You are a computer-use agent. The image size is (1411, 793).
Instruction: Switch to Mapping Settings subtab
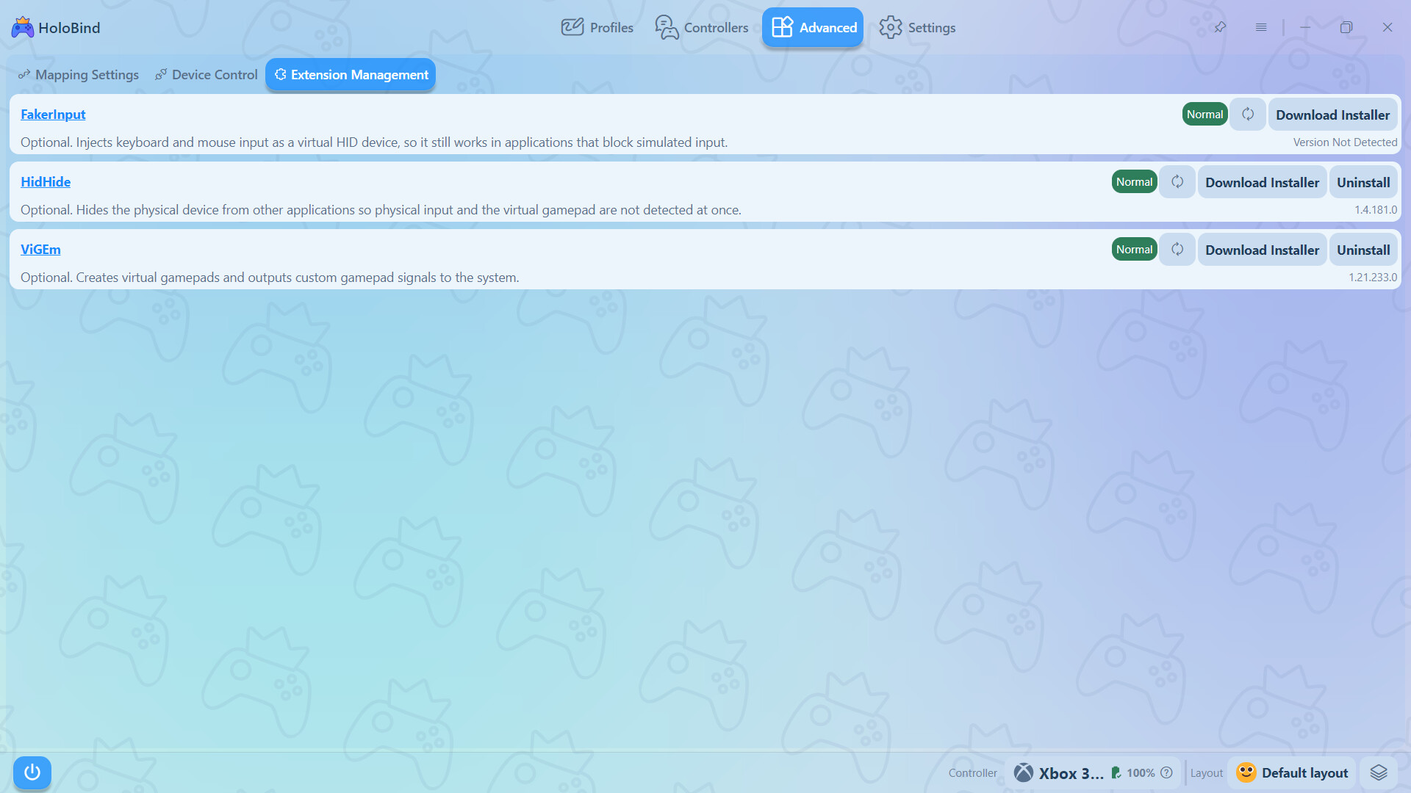(x=79, y=75)
